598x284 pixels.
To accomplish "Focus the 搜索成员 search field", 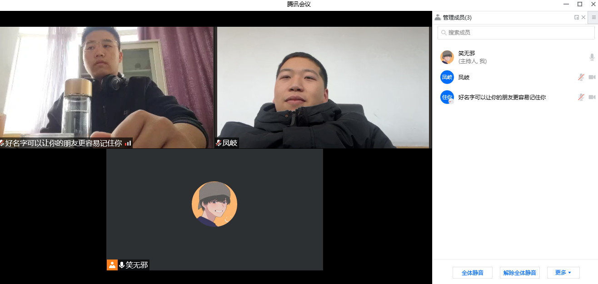I will (x=516, y=33).
